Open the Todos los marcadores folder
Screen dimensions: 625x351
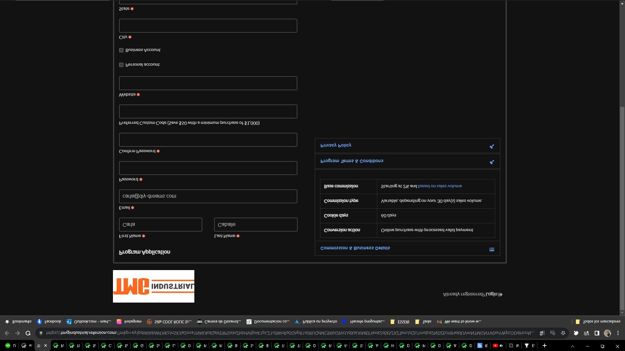click(x=598, y=321)
